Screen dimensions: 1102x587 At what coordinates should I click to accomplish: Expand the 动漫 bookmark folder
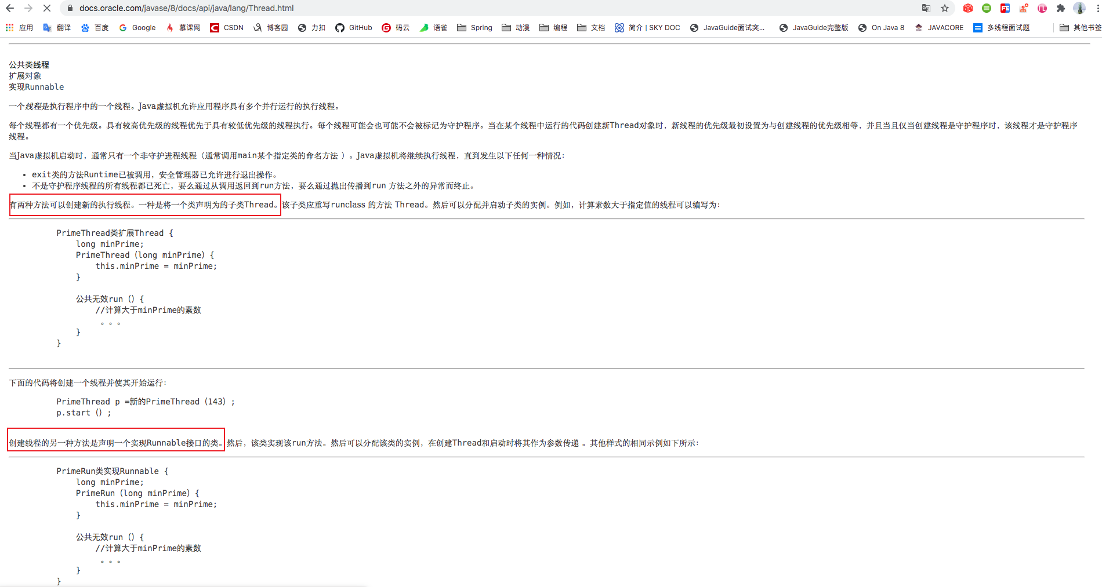click(x=516, y=28)
